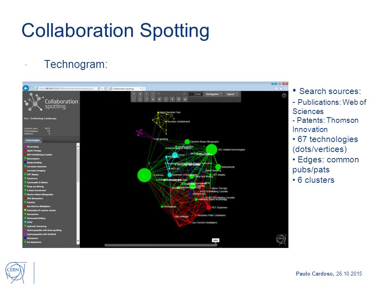The height and width of the screenshot is (288, 384).
Task: Click the technologies list scroll down arrow
Action: 78,241
